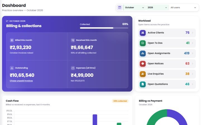Click the ₹2,93,230 billed amount
The image size is (201, 125).
coord(20,47)
